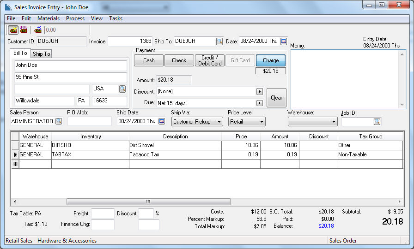The image size is (414, 249).
Task: Open the Sales Person lookup icon
Action: tap(59, 121)
